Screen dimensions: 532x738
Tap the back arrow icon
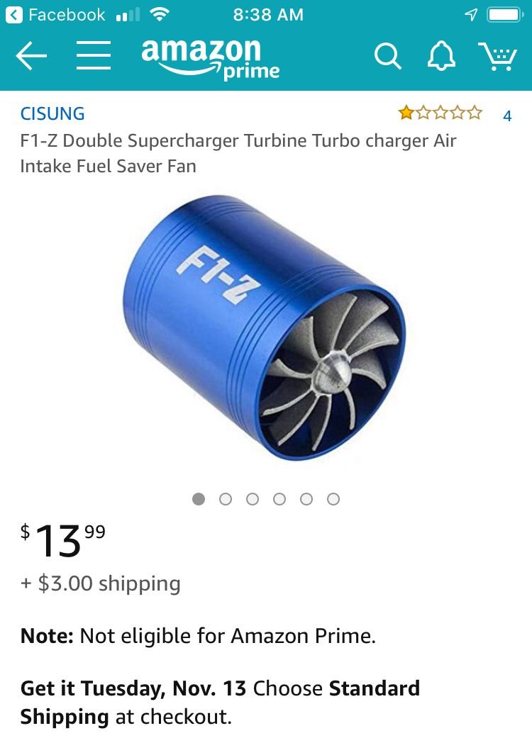[31, 56]
